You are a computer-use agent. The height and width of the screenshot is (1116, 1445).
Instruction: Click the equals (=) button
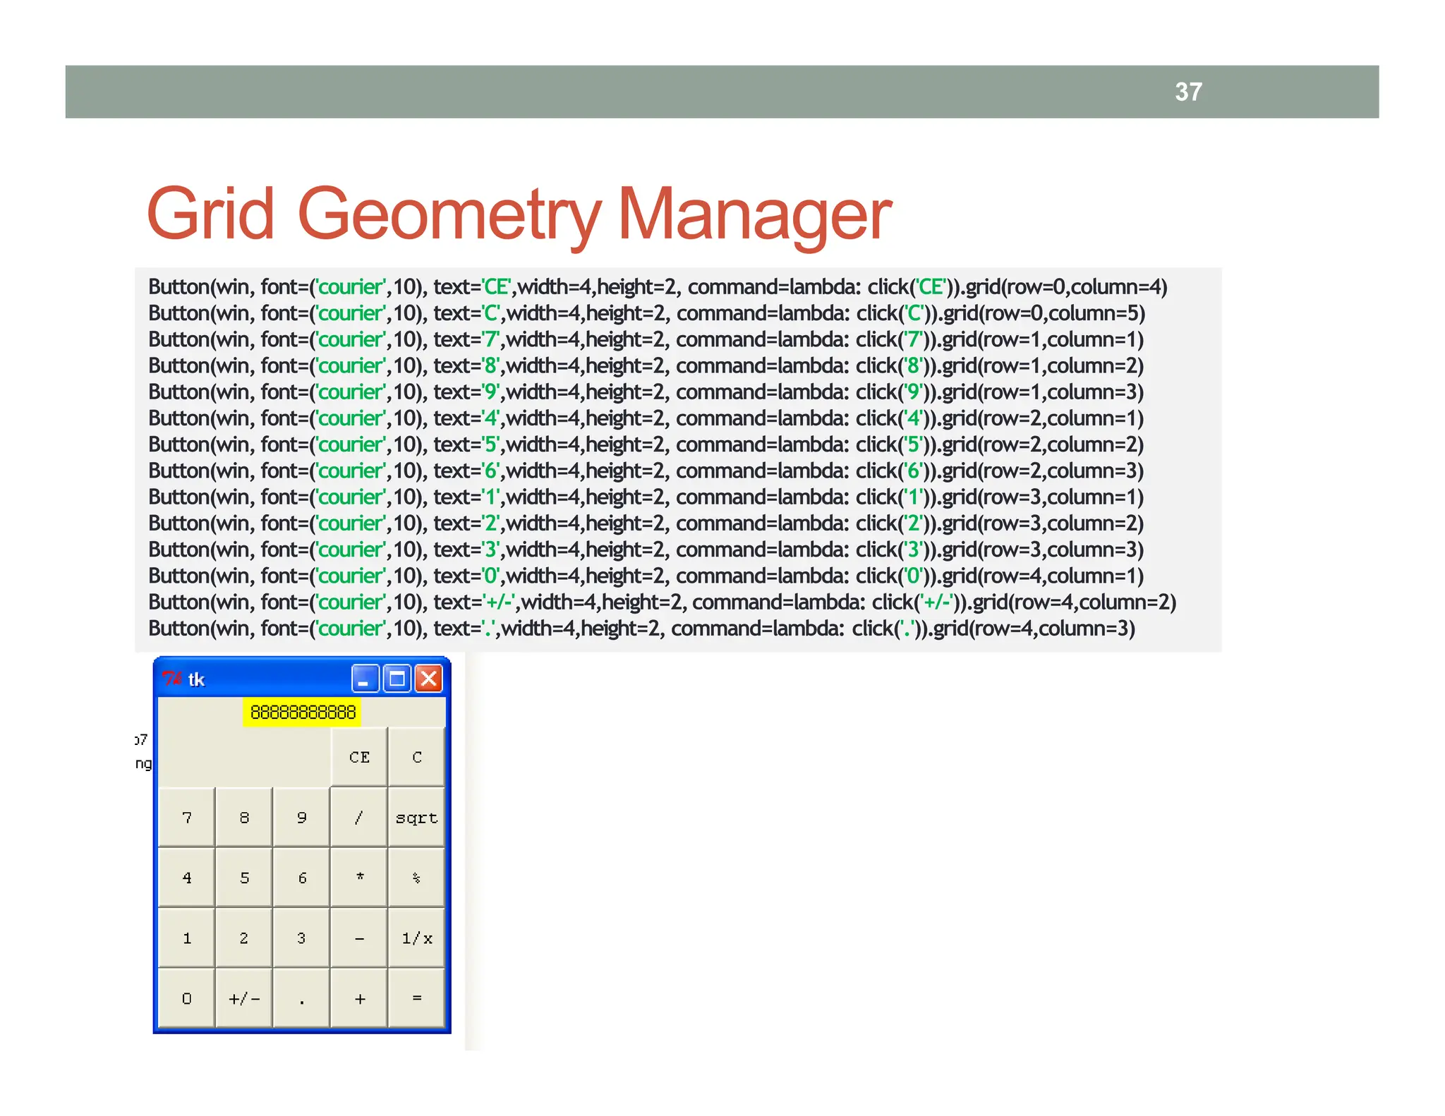click(417, 998)
